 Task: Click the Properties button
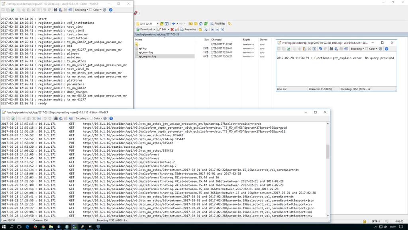coord(188,29)
